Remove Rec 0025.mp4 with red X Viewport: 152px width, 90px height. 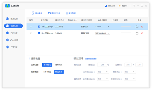click(142, 27)
